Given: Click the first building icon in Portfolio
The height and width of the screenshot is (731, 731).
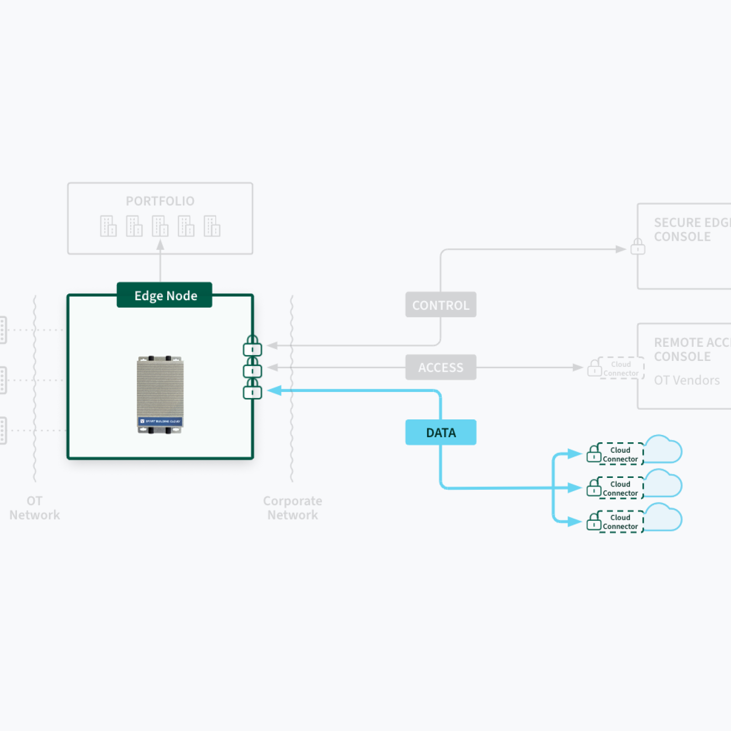Looking at the screenshot, I should [108, 226].
